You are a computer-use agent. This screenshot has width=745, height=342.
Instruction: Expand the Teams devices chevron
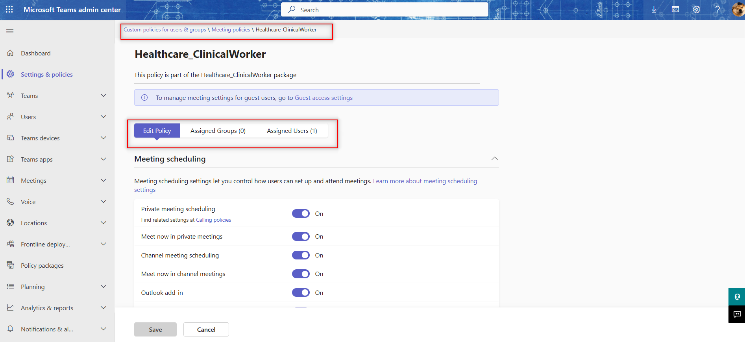click(x=104, y=138)
